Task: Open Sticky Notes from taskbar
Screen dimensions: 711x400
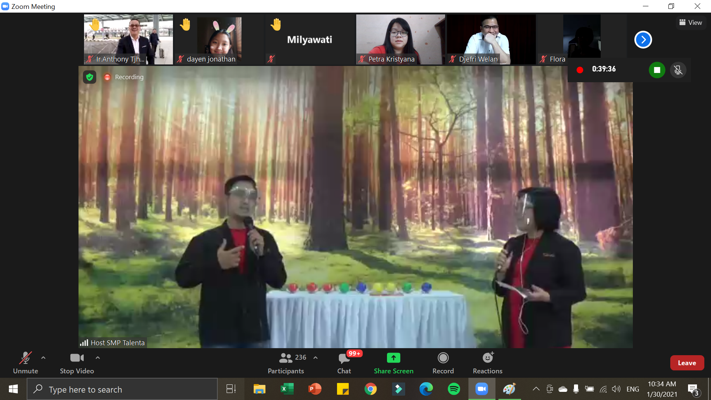Action: click(343, 389)
